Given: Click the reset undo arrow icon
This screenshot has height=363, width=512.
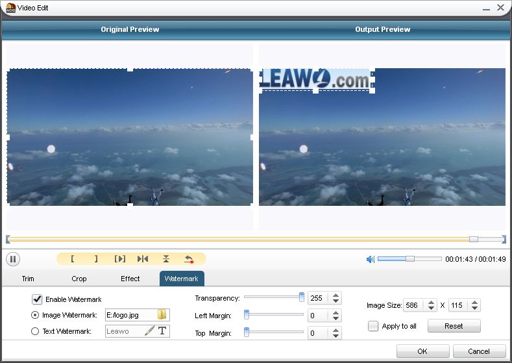Looking at the screenshot, I should [x=189, y=259].
